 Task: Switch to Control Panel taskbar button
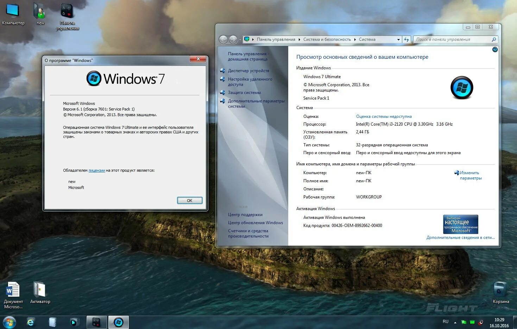click(96, 322)
